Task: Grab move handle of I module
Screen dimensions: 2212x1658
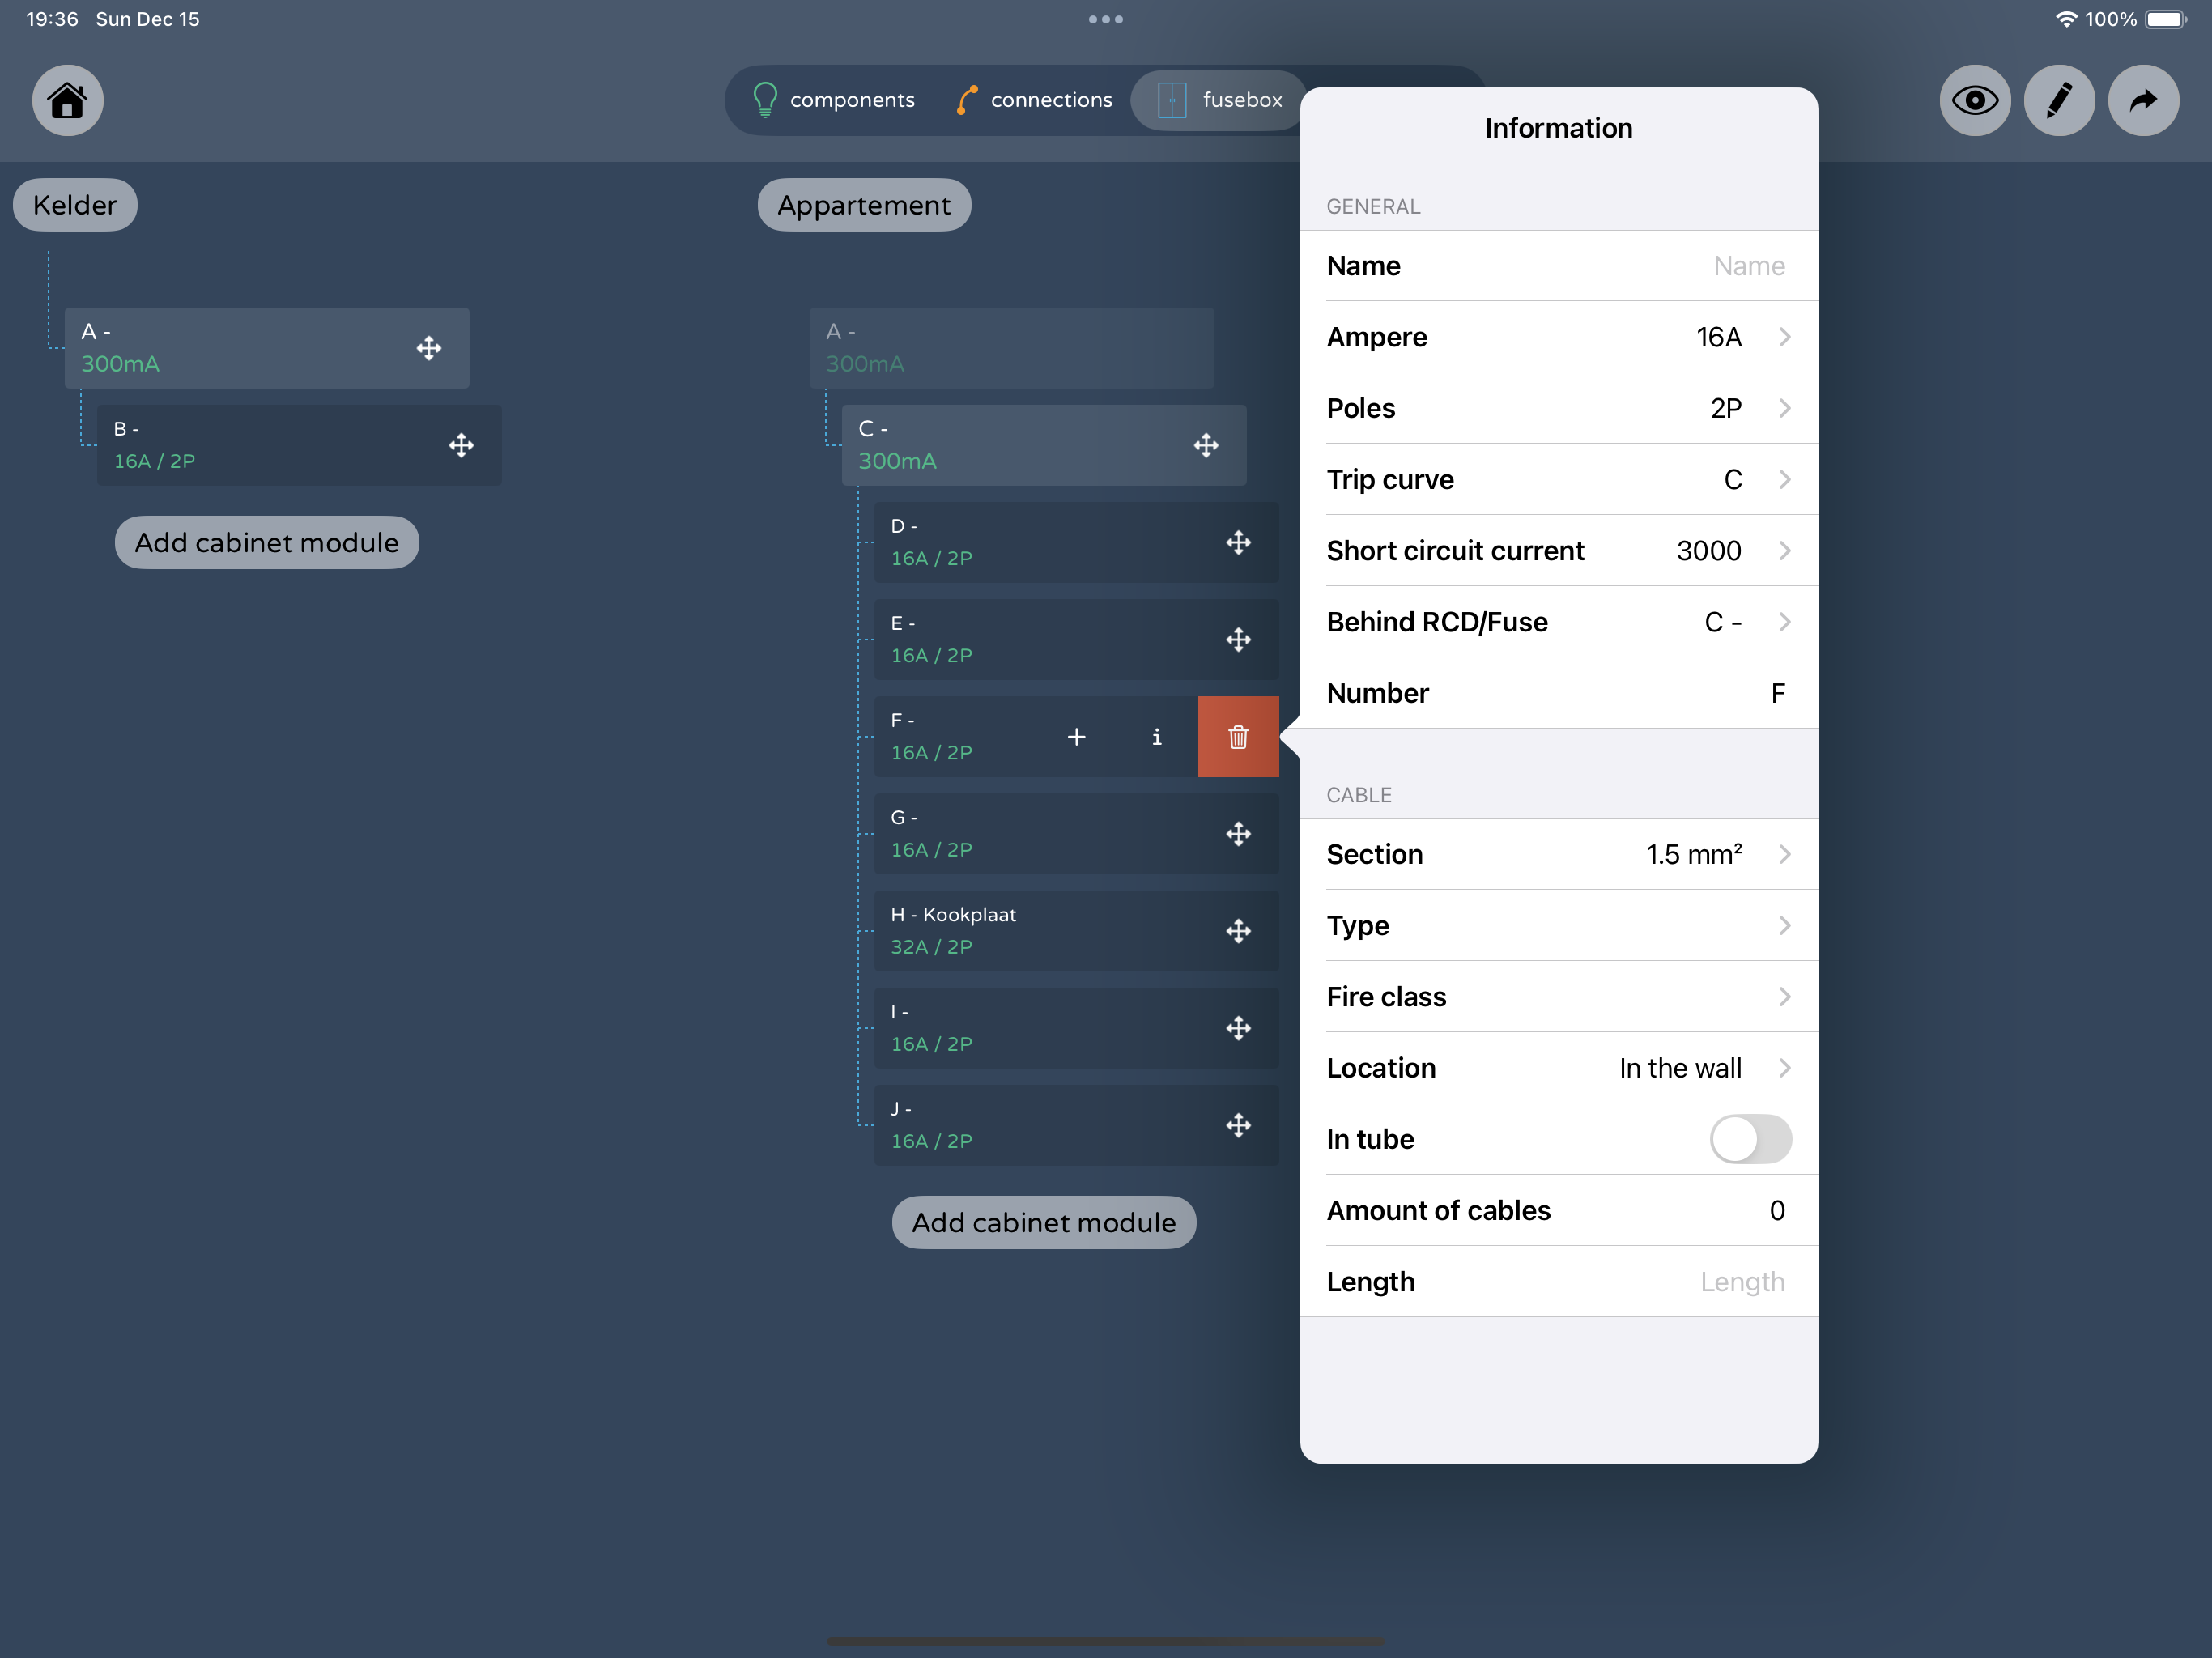Action: 1238,1027
